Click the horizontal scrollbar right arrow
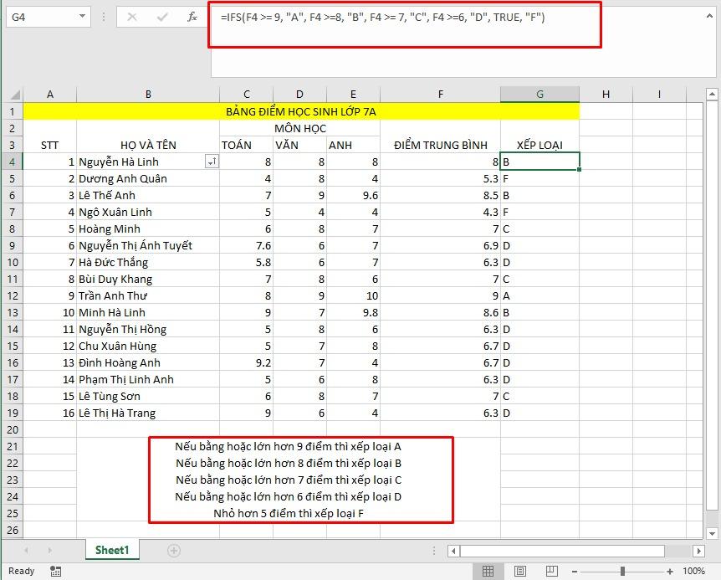 (699, 550)
